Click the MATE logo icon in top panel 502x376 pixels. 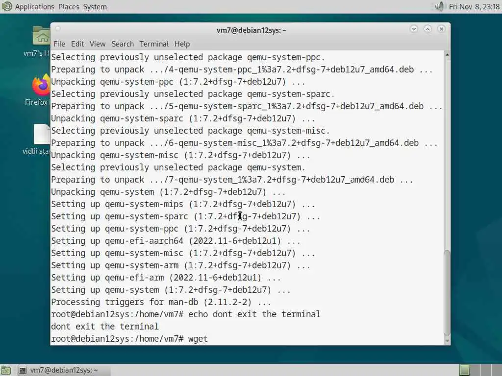pyautogui.click(x=7, y=6)
